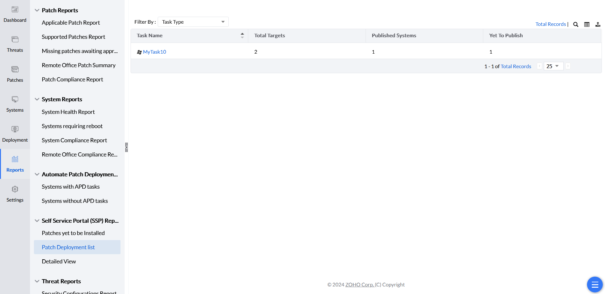
Task: Click the export icon above table
Action: click(x=598, y=24)
